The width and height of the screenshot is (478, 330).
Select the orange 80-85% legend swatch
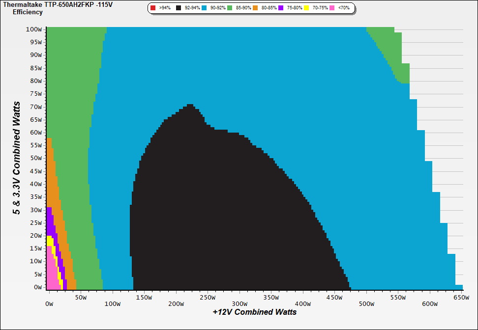click(255, 8)
